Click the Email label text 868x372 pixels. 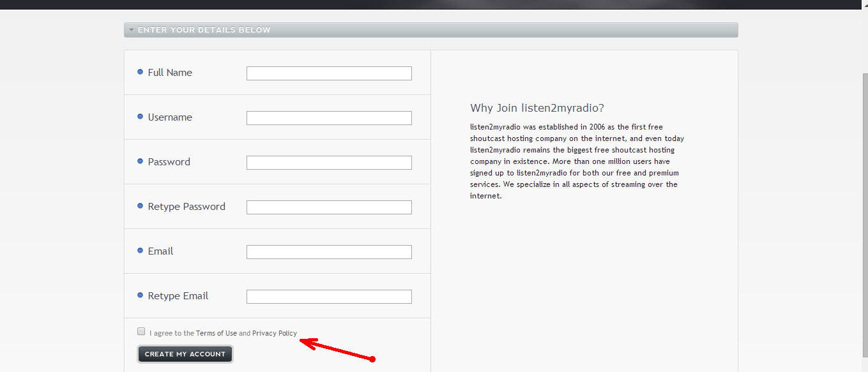click(x=160, y=251)
